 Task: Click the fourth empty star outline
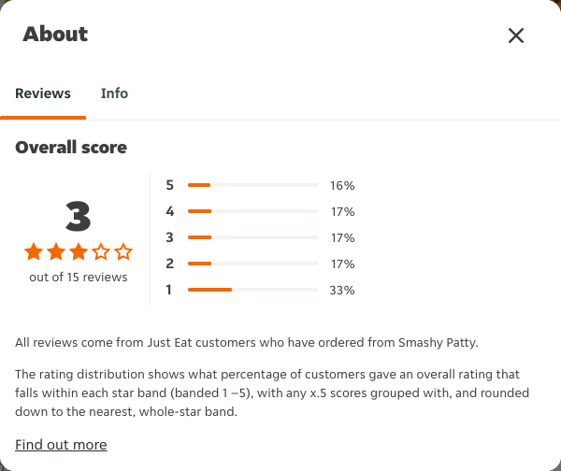(x=101, y=251)
